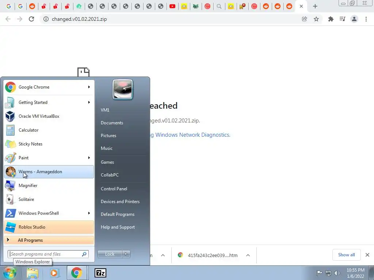Open Windows Explorer from taskbar
The image size is (374, 280).
coord(33,273)
